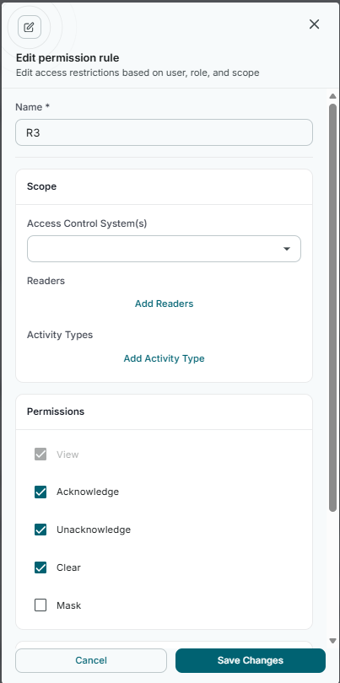Click the greyed-out View checkbox
340x683 pixels.
[40, 454]
